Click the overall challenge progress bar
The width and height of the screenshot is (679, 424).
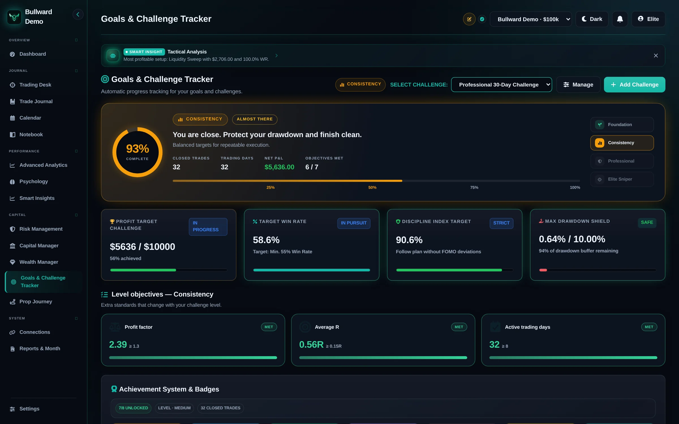[376, 181]
